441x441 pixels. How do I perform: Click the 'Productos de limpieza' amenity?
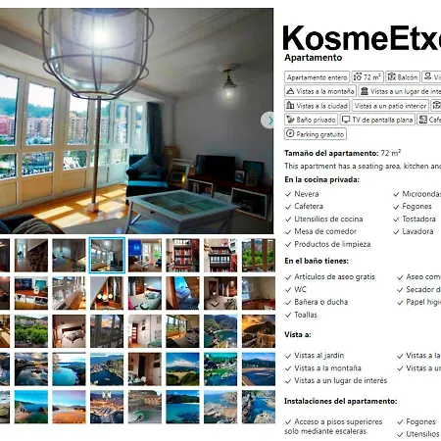332,244
